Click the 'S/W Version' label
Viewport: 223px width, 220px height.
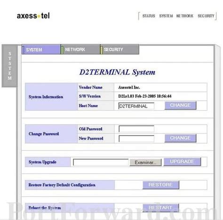(90, 96)
